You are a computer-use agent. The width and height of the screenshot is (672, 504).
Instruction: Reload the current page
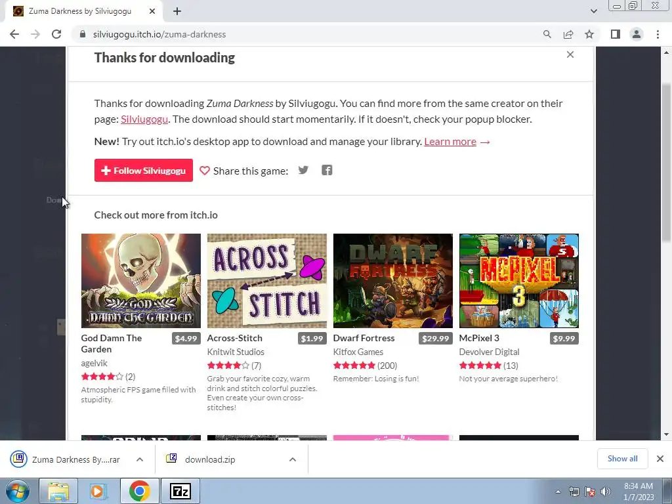point(56,34)
